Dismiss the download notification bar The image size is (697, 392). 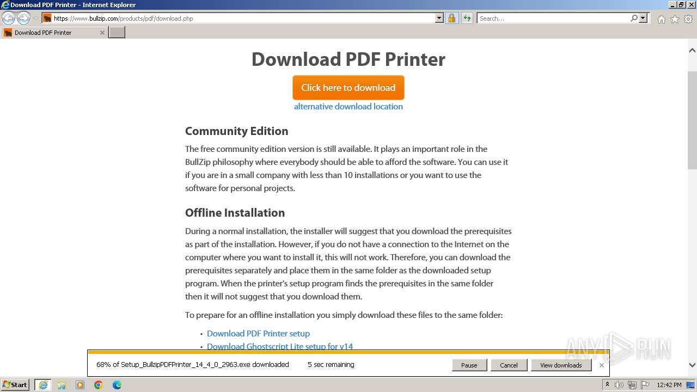tap(601, 365)
